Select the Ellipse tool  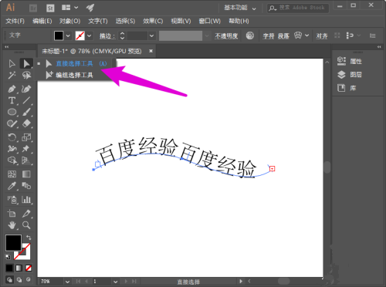click(x=12, y=112)
